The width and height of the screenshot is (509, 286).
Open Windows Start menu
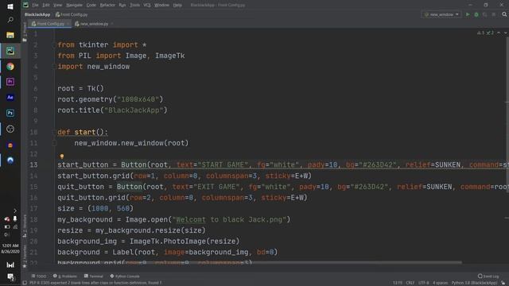pyautogui.click(x=10, y=6)
